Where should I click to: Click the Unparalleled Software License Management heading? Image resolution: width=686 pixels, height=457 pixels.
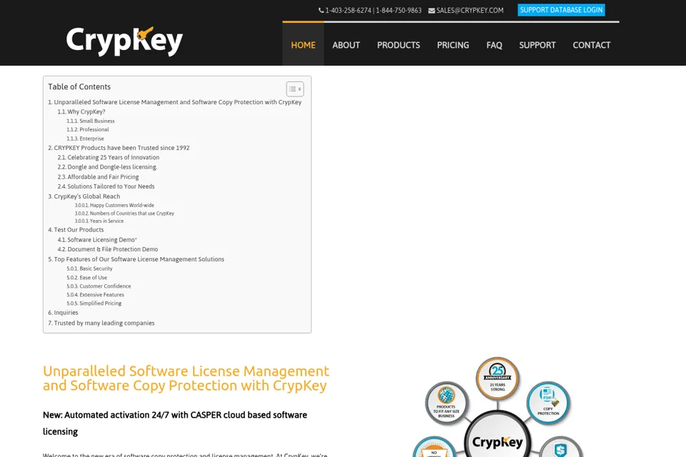point(186,378)
